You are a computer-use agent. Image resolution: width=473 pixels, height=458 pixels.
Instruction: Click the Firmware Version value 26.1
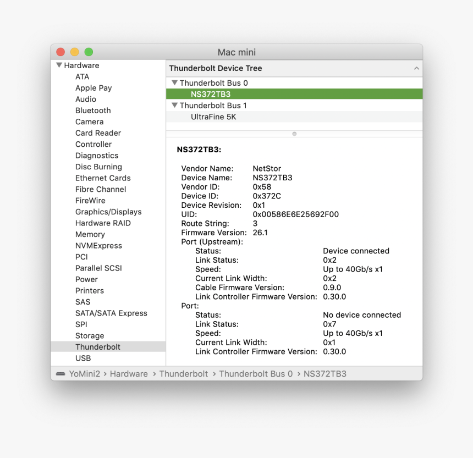pyautogui.click(x=260, y=233)
